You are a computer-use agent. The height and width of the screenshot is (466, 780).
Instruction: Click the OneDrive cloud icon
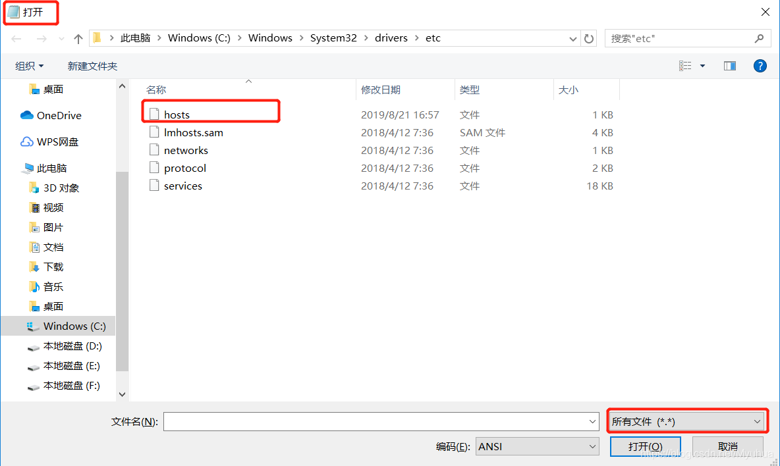(27, 115)
